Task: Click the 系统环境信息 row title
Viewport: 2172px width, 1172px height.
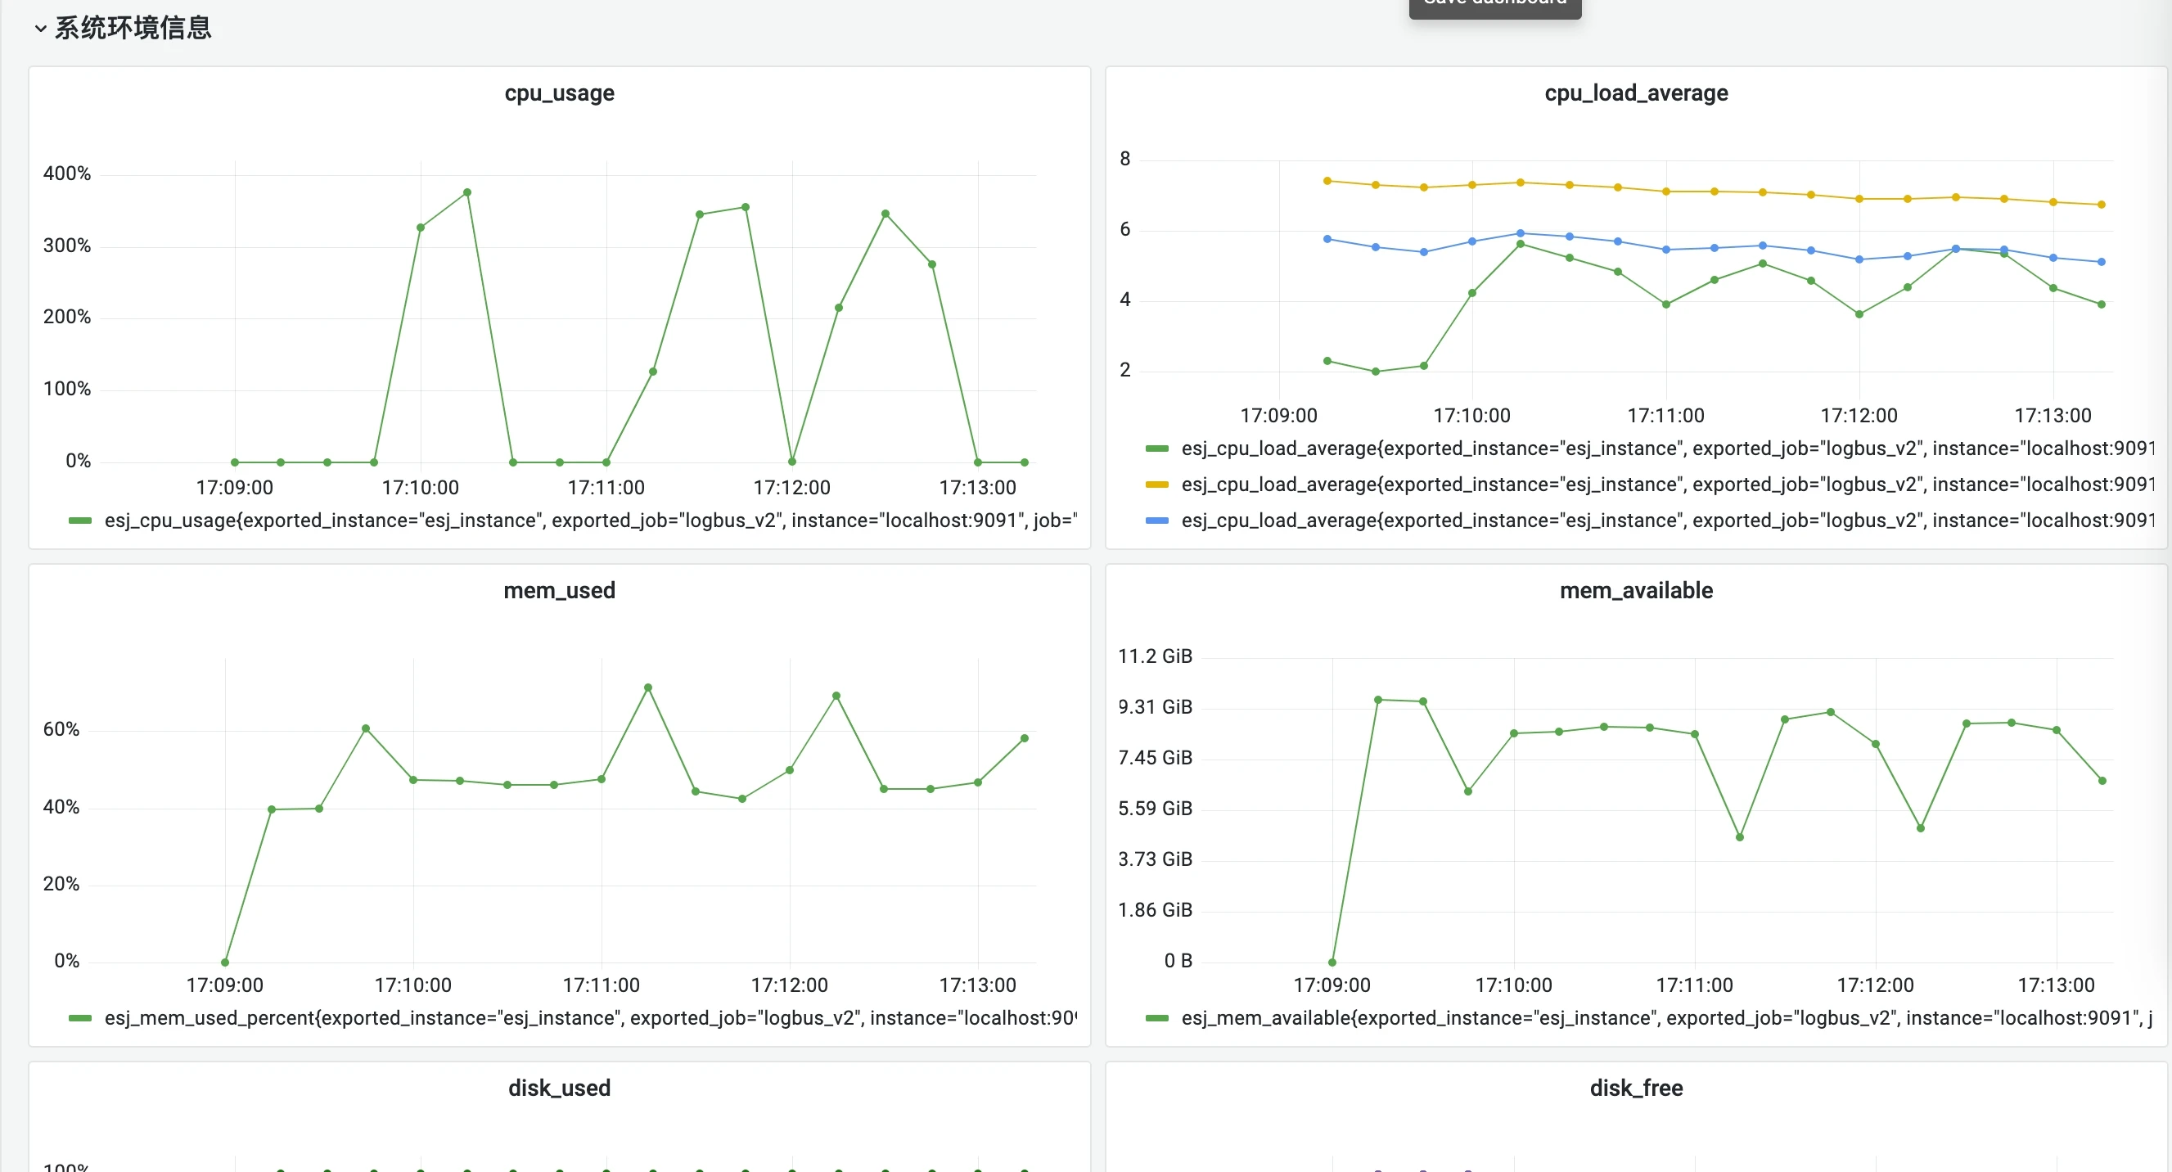Action: [133, 29]
